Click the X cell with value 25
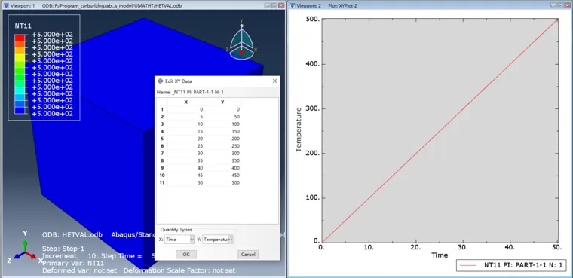 [186, 146]
